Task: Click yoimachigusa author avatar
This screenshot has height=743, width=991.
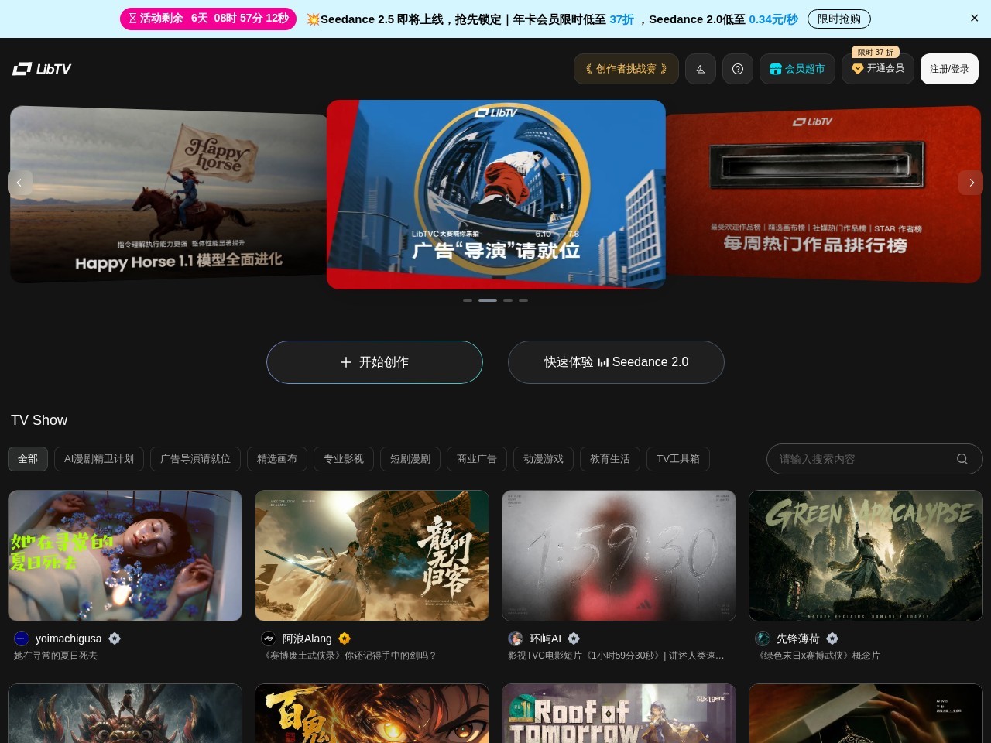Action: (22, 639)
